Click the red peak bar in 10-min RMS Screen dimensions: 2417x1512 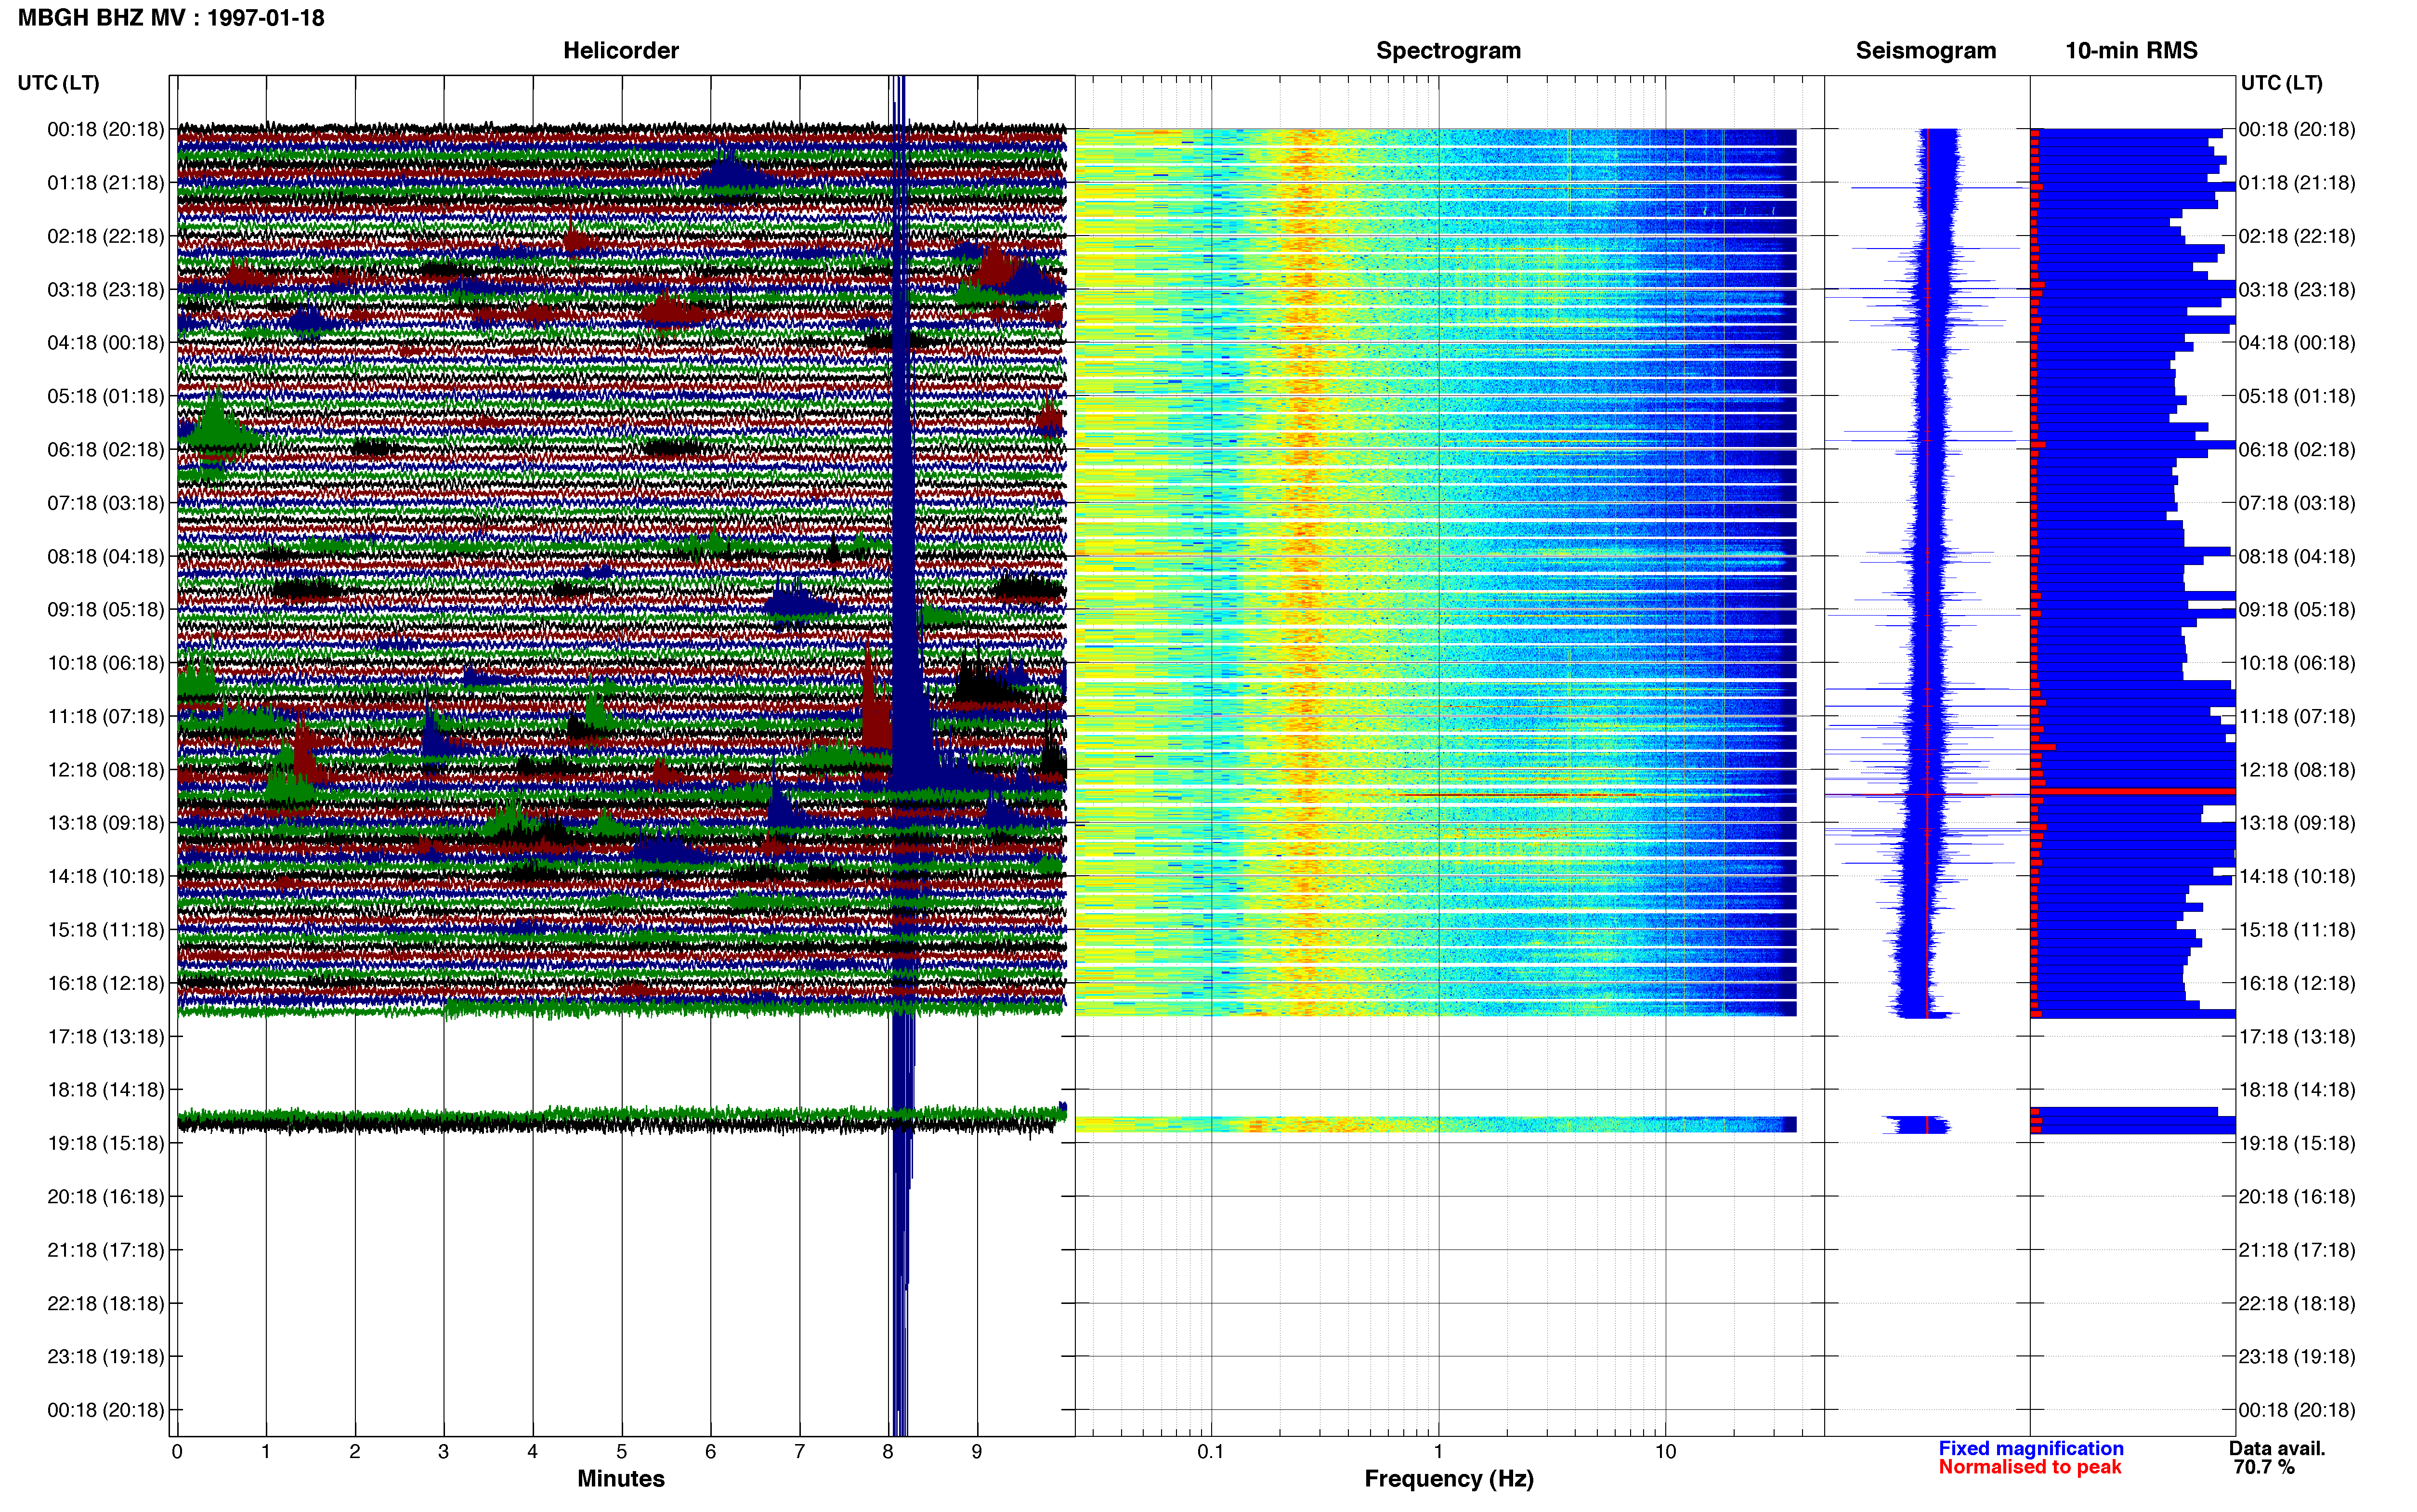(x=2132, y=791)
